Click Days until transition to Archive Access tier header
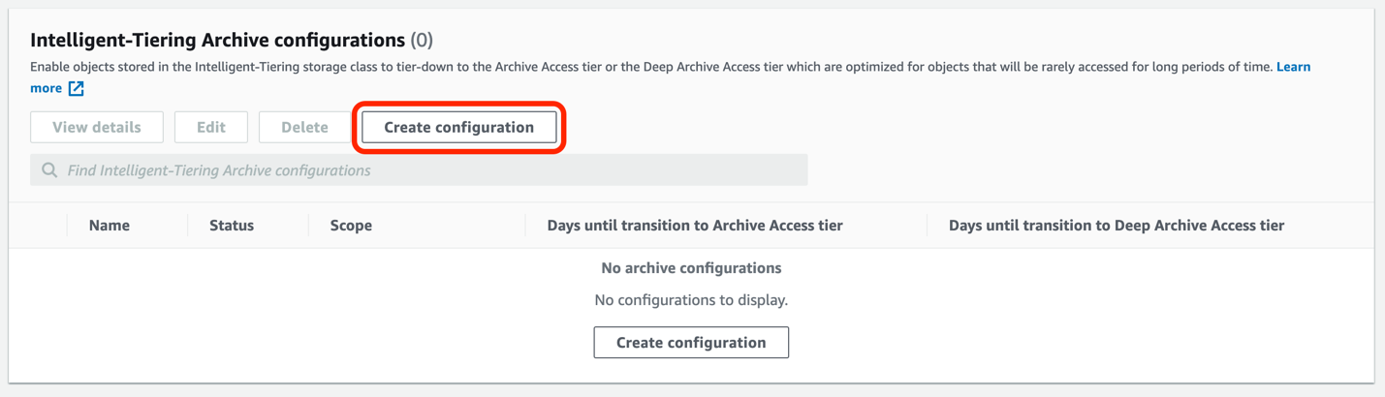Screen dimensions: 1385x397 [695, 226]
